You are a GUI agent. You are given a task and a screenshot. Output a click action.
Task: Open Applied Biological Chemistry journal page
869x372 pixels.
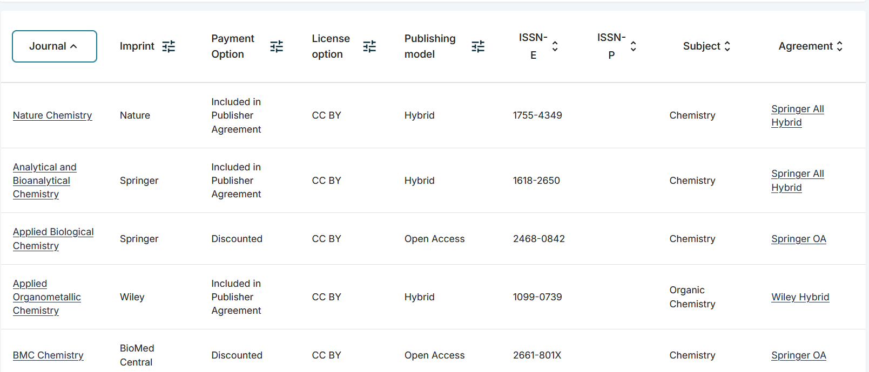click(53, 239)
